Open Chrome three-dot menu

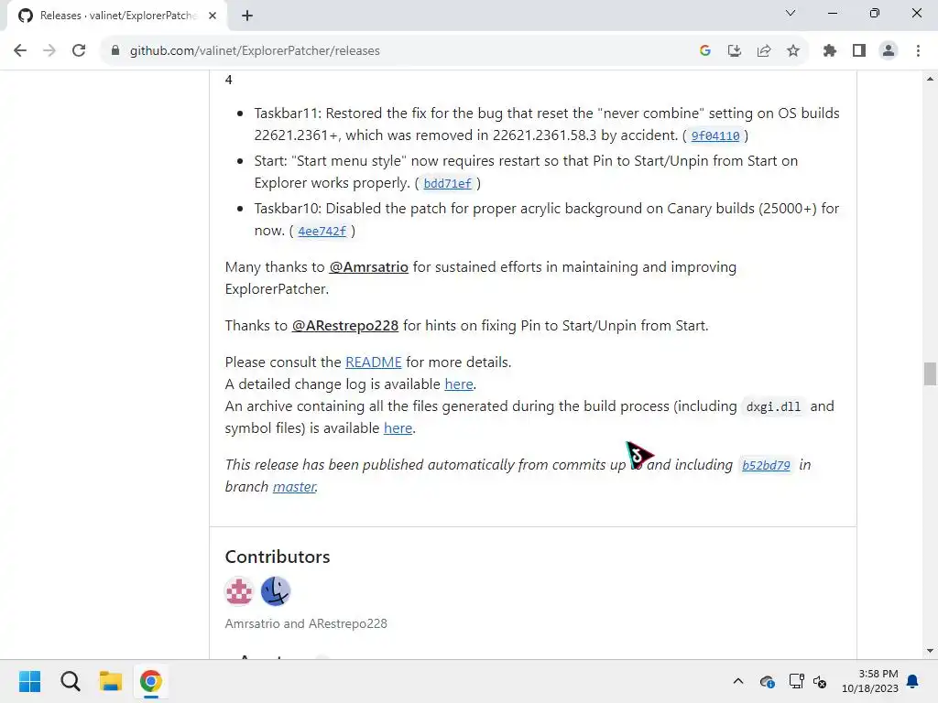[x=918, y=51]
